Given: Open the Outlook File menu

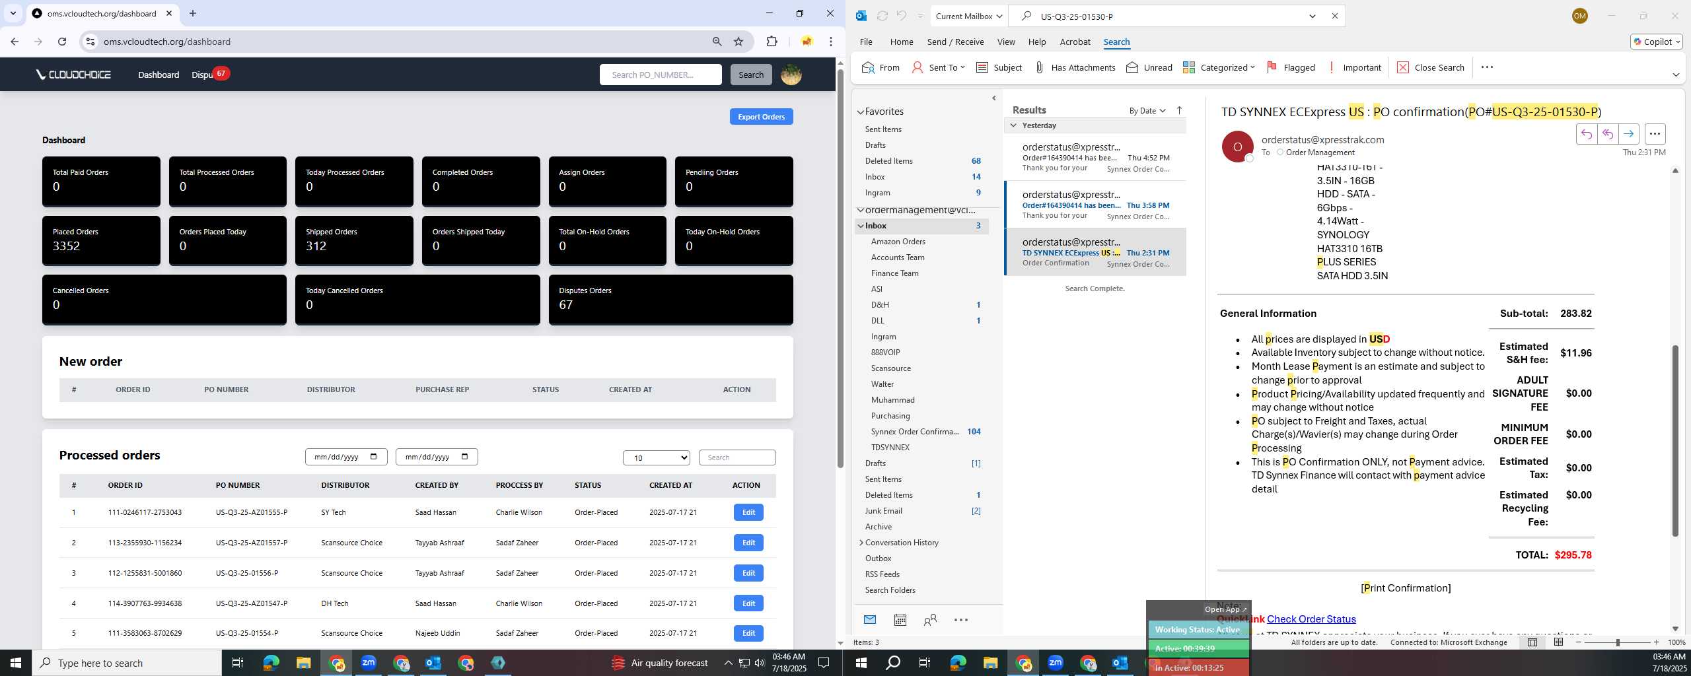Looking at the screenshot, I should coord(866,42).
